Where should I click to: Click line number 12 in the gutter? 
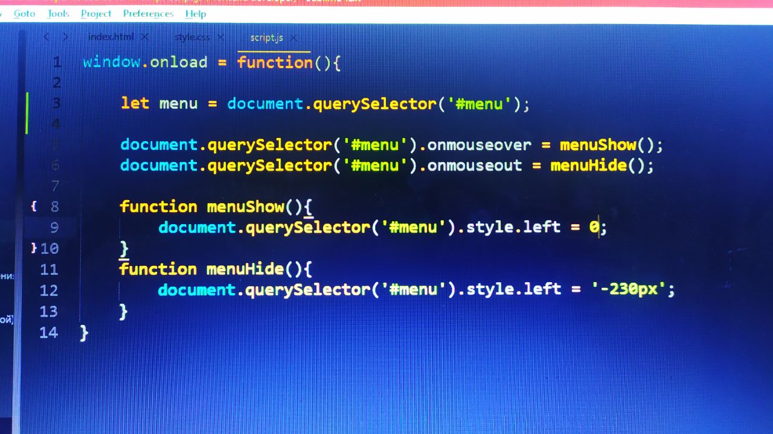tap(49, 290)
